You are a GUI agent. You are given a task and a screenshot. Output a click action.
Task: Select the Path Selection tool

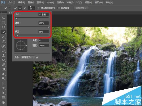click(x=3, y=93)
